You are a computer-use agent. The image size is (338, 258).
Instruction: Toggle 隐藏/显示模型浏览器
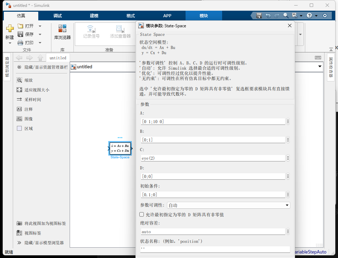click(41, 243)
